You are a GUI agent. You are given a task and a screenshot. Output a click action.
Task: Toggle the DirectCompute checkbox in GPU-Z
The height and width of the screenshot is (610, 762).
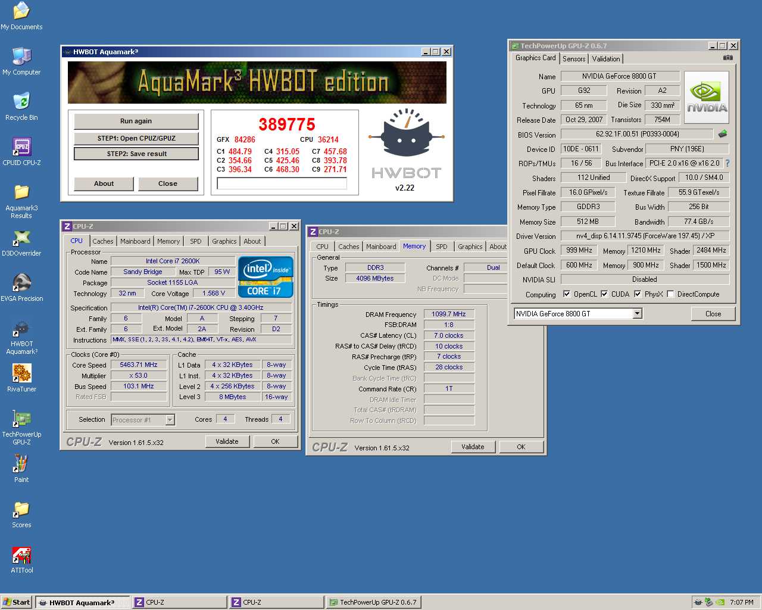click(x=670, y=294)
